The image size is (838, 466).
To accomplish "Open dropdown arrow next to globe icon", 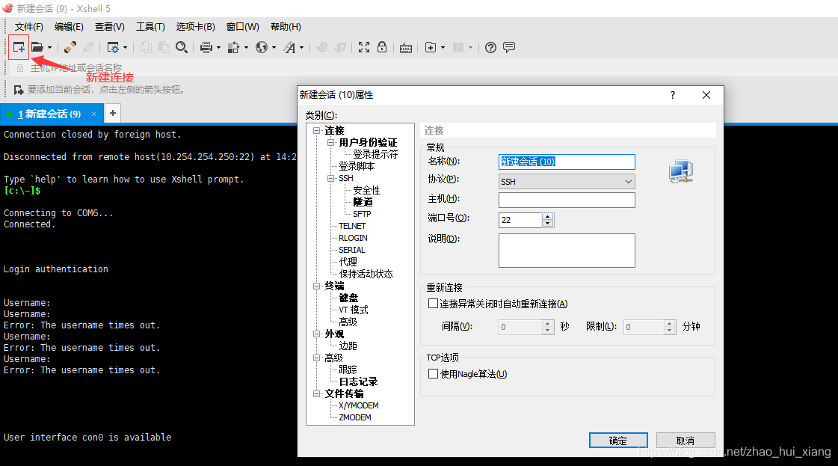I will [x=274, y=48].
